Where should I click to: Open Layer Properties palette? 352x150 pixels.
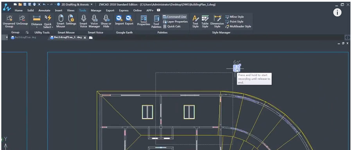point(176,22)
